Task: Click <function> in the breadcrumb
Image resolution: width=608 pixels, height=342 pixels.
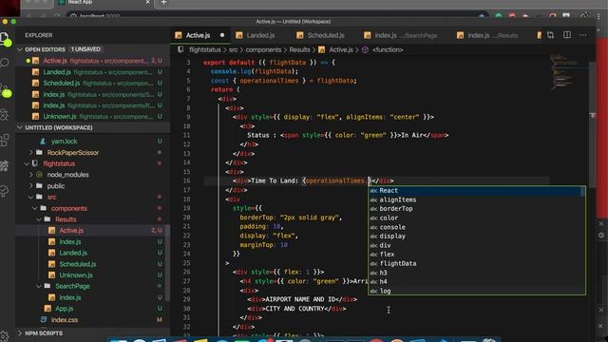Action: pos(388,49)
